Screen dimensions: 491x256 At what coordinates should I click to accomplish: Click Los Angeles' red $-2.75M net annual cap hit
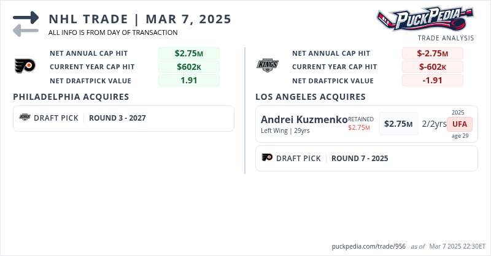click(x=432, y=53)
